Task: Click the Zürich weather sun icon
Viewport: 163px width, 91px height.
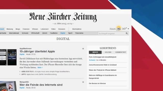Action: coord(119,28)
